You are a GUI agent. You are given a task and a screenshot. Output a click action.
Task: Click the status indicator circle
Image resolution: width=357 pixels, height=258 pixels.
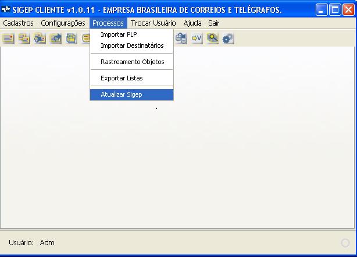coord(345,243)
